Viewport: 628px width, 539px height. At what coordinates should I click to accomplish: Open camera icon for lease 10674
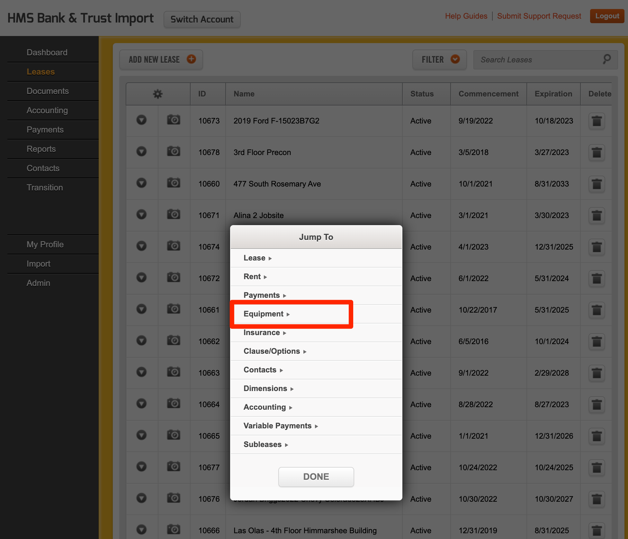click(x=174, y=246)
